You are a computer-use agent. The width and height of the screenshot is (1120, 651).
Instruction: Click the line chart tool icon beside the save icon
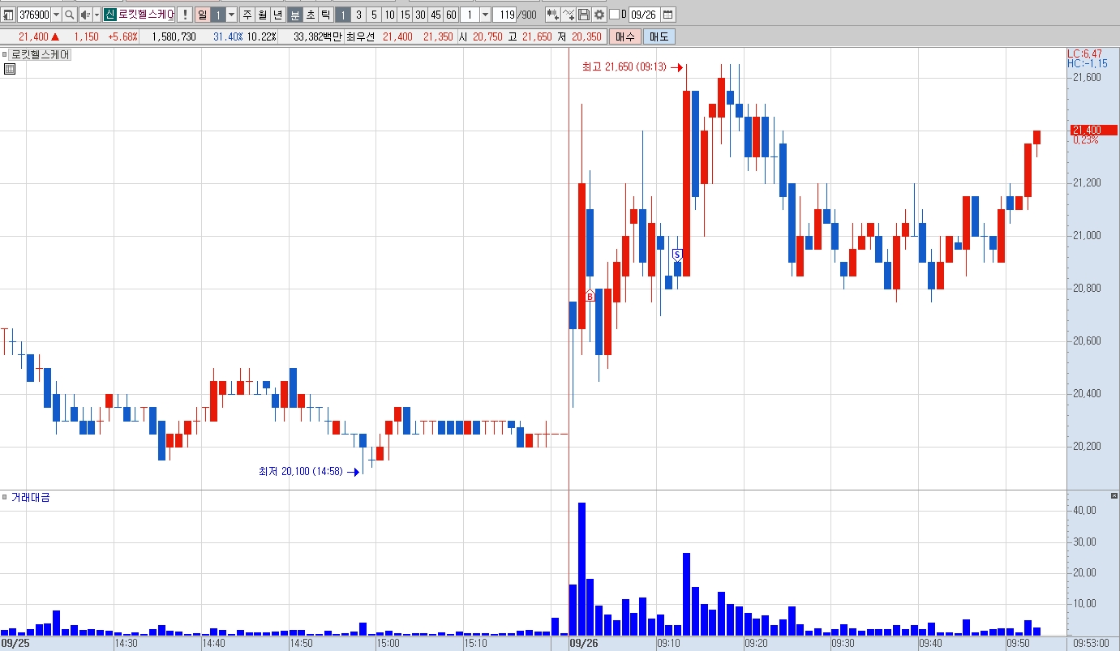point(569,15)
